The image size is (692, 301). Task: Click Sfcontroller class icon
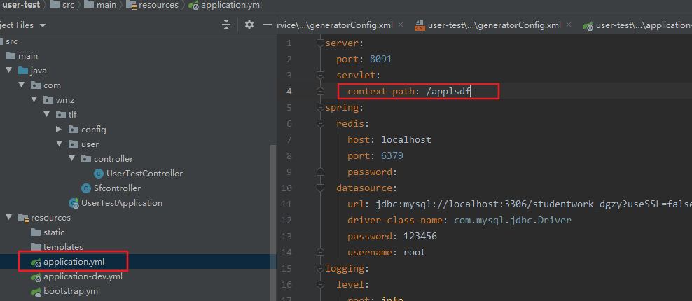click(x=87, y=188)
